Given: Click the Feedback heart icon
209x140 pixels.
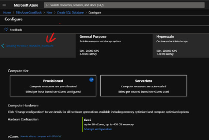Looking at the screenshot, I should 6,29.
